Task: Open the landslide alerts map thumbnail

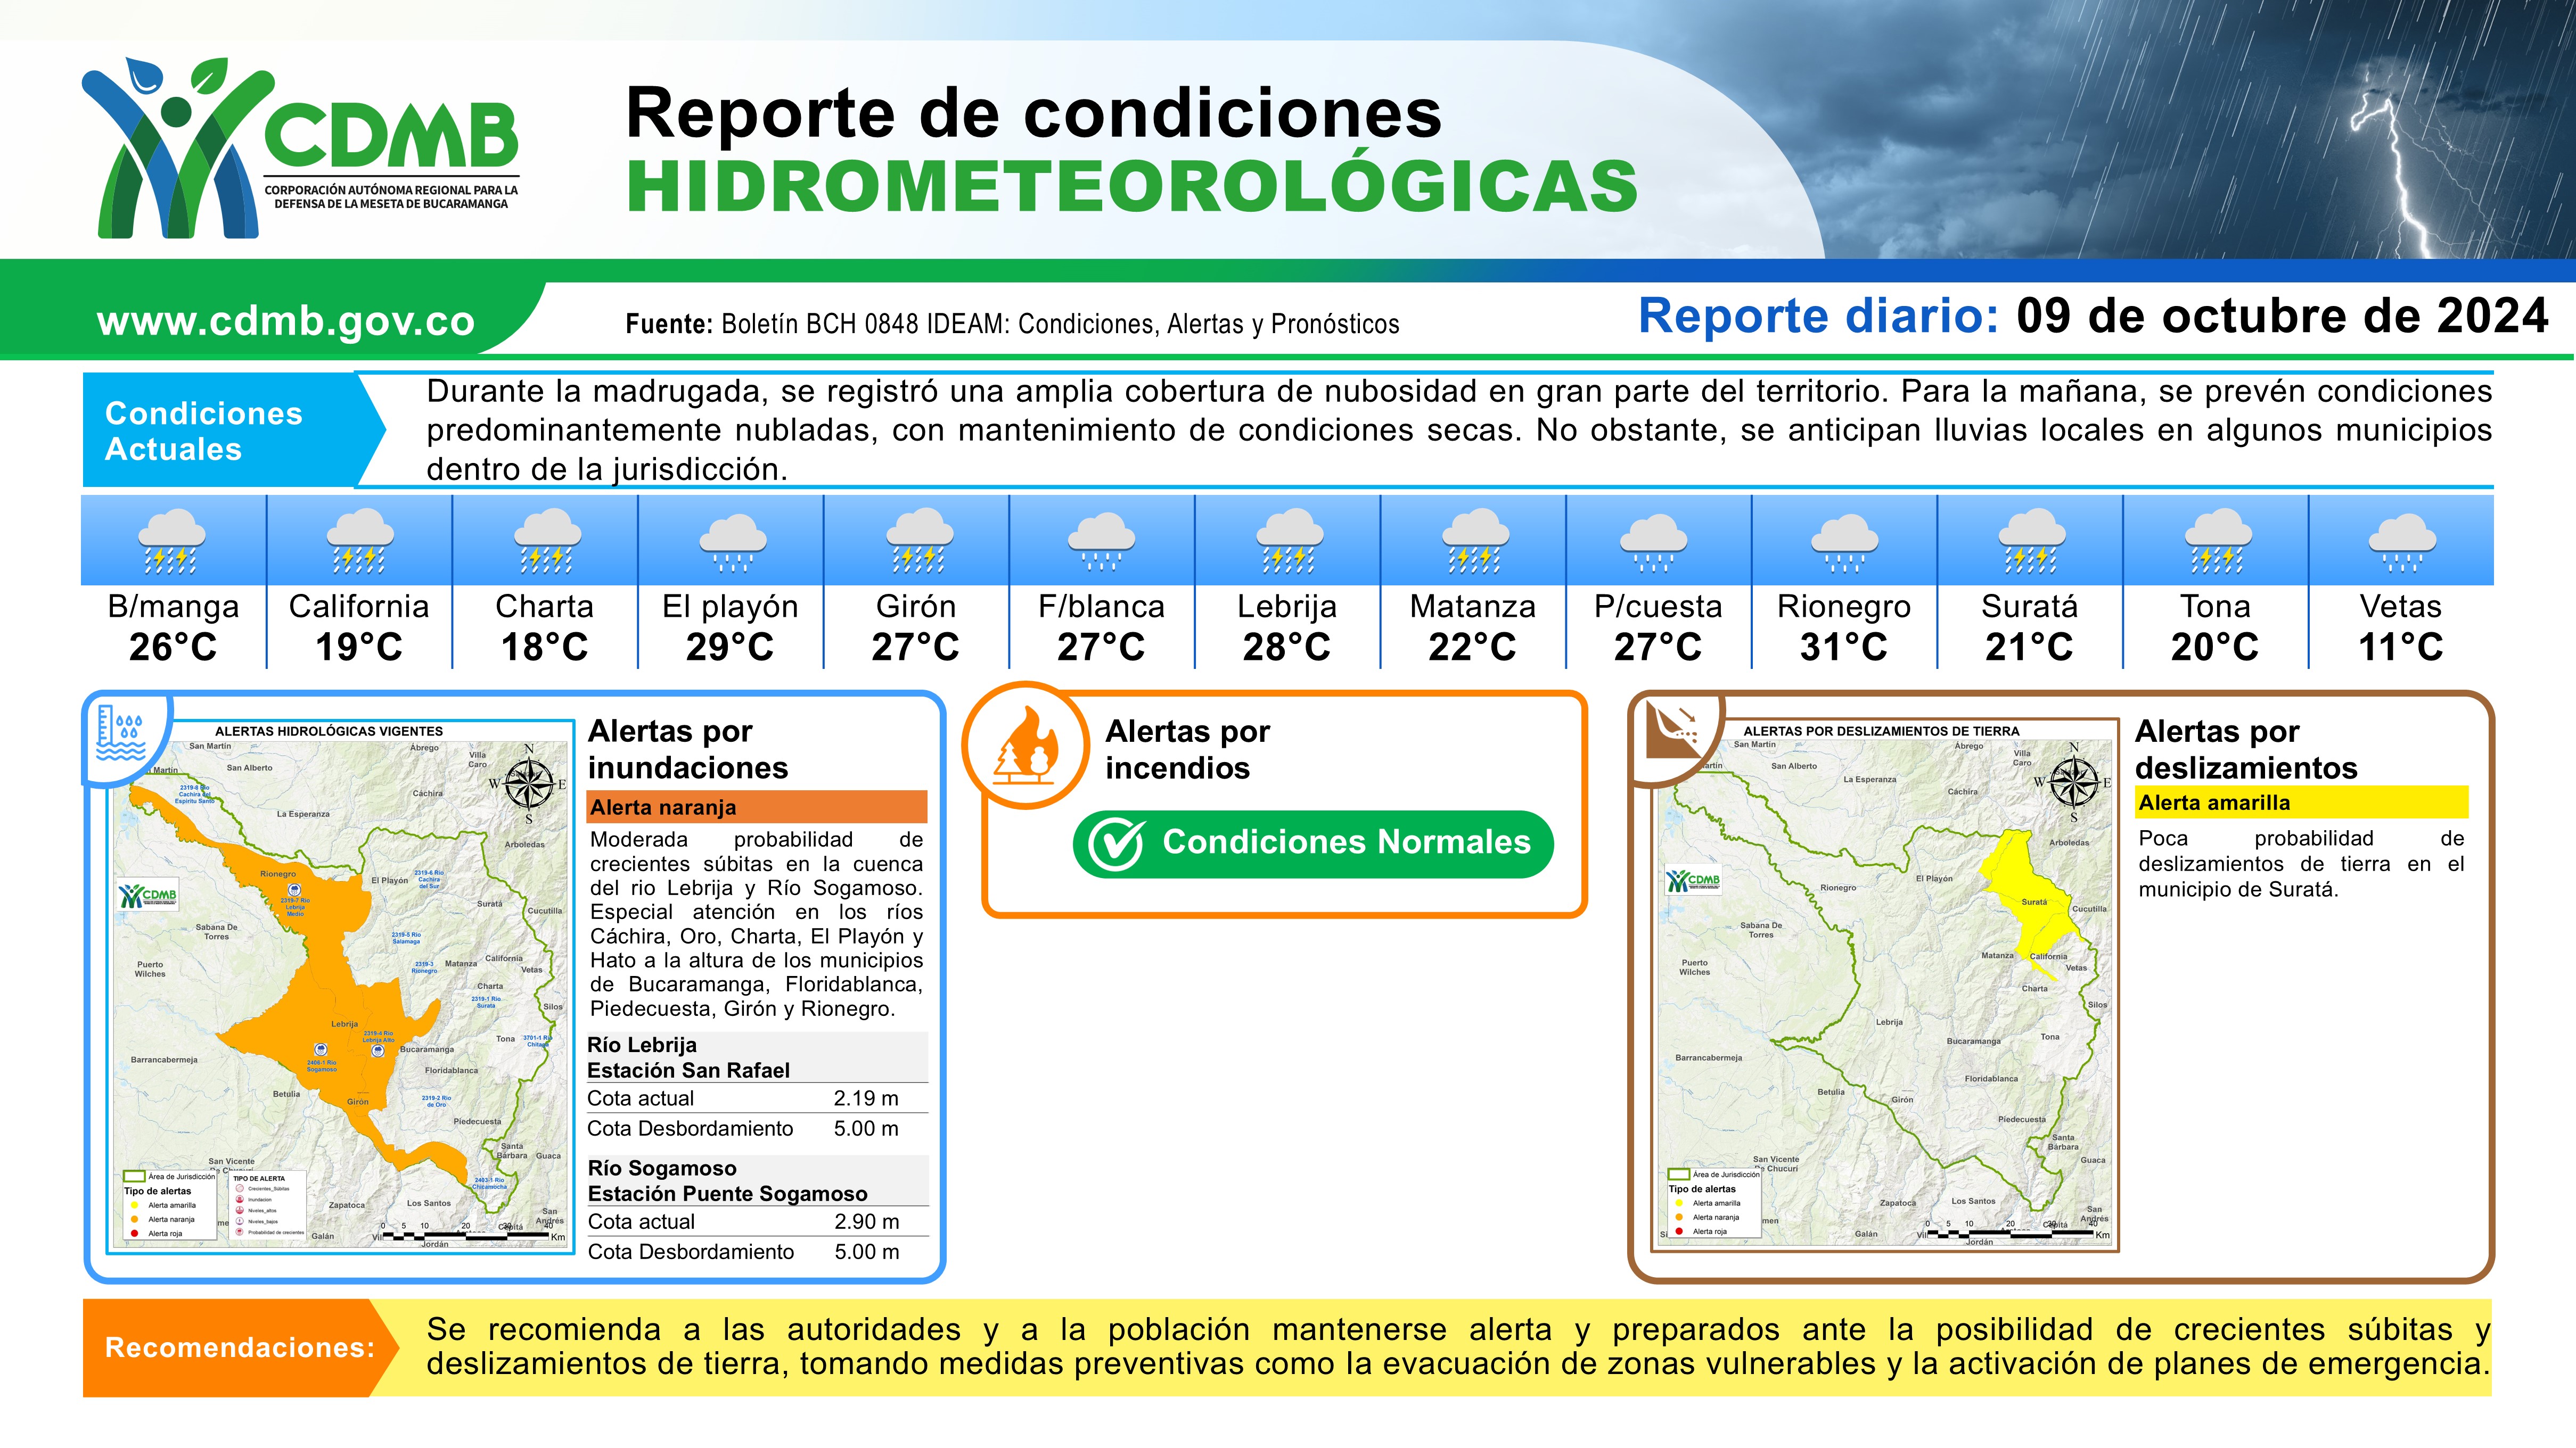Action: 1886,984
